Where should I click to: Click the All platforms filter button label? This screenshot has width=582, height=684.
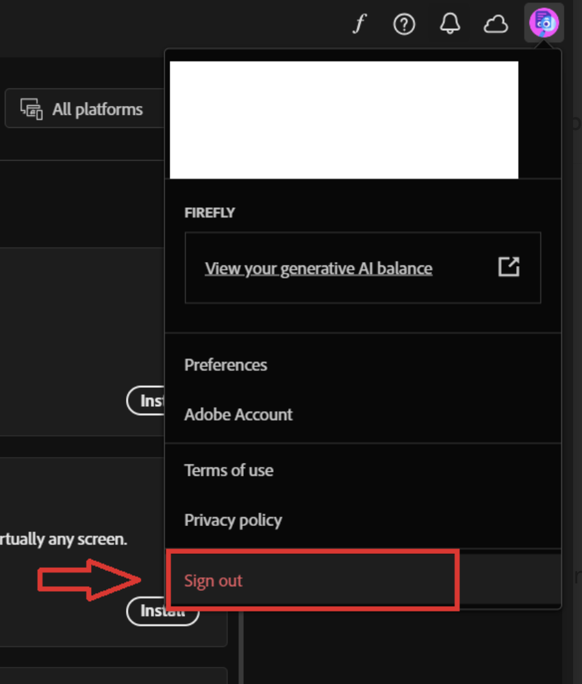click(x=98, y=108)
